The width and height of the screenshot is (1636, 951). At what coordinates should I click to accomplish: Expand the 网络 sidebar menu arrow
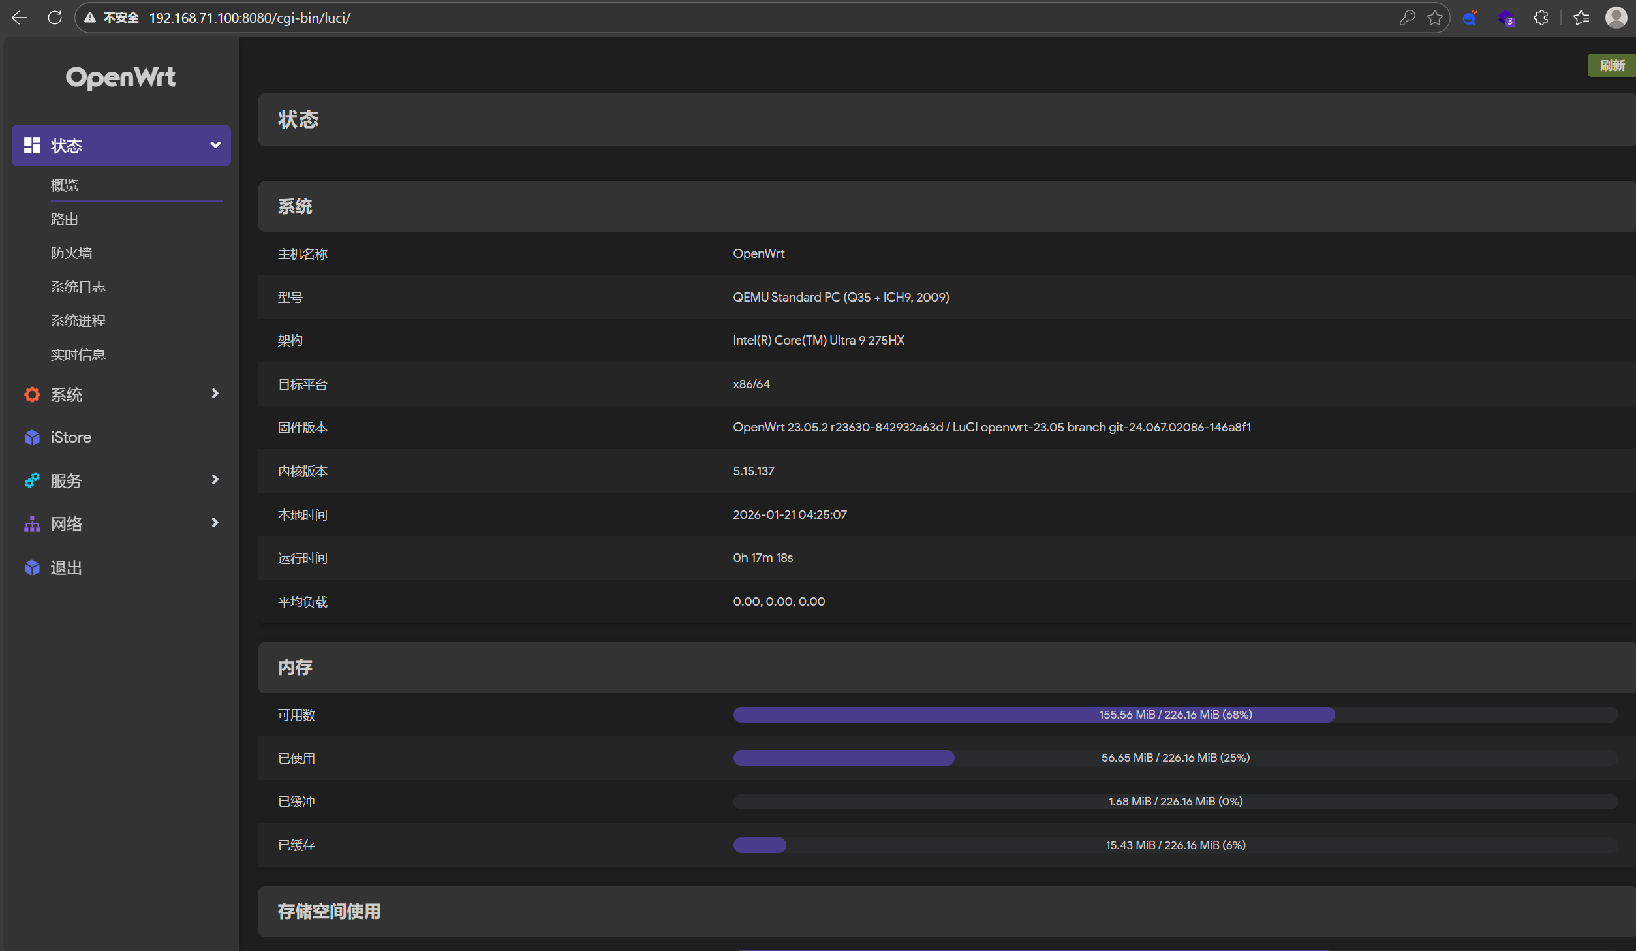point(215,523)
